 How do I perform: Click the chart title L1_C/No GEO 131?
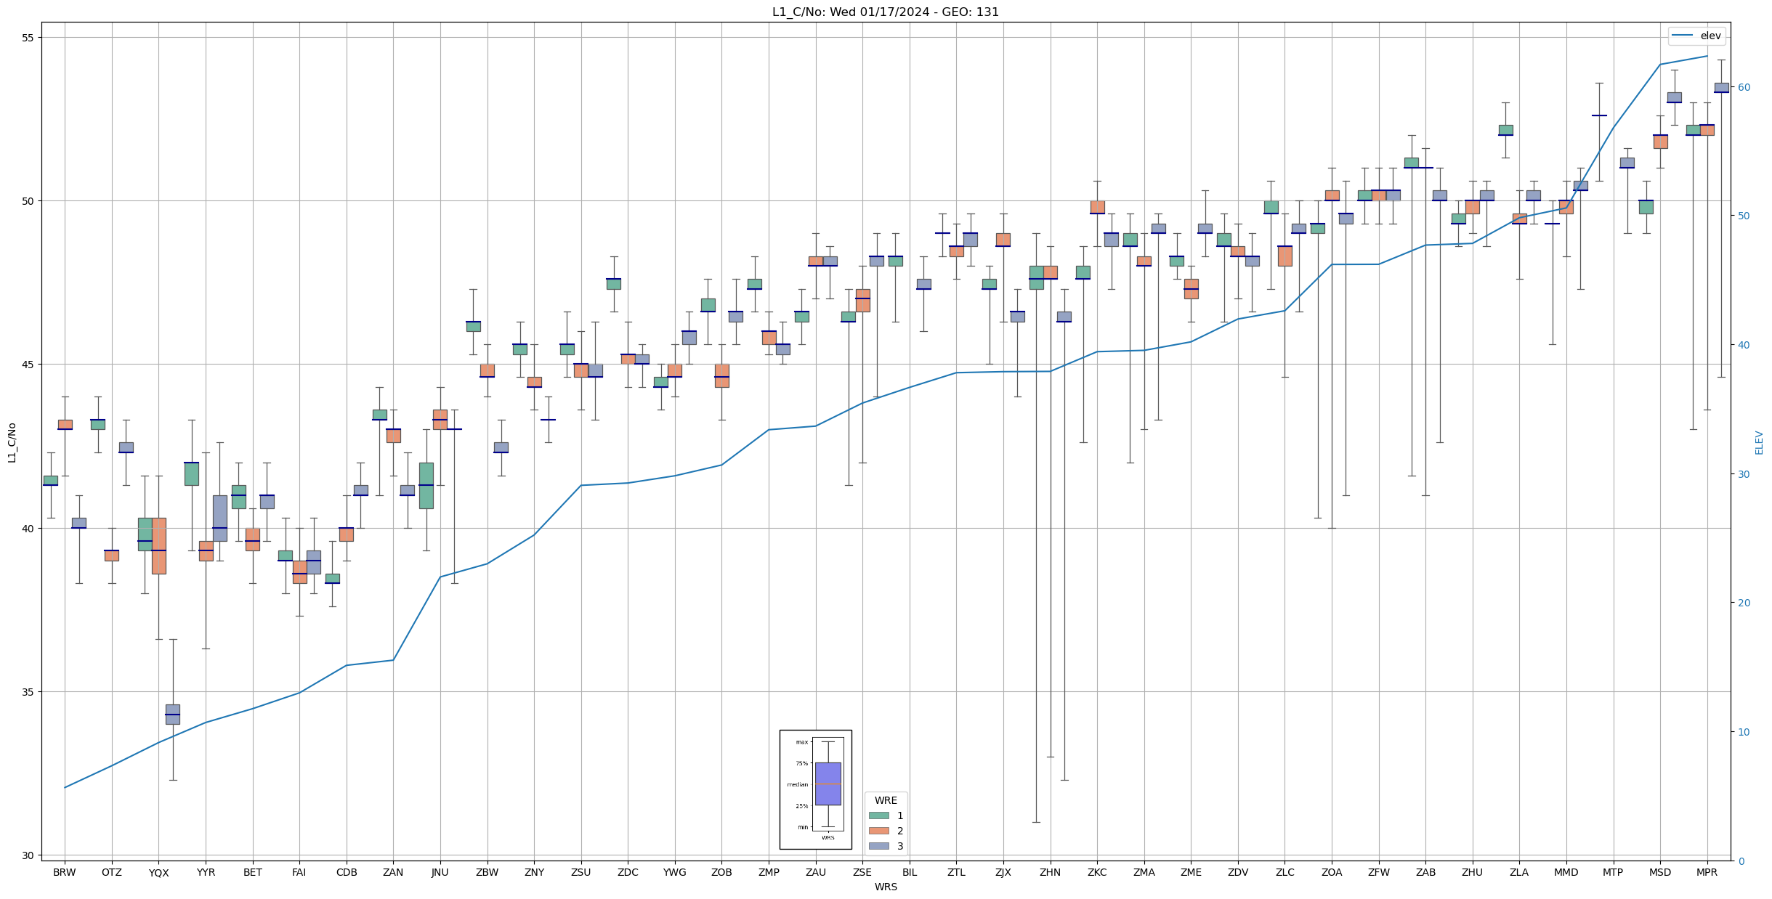coord(886,12)
